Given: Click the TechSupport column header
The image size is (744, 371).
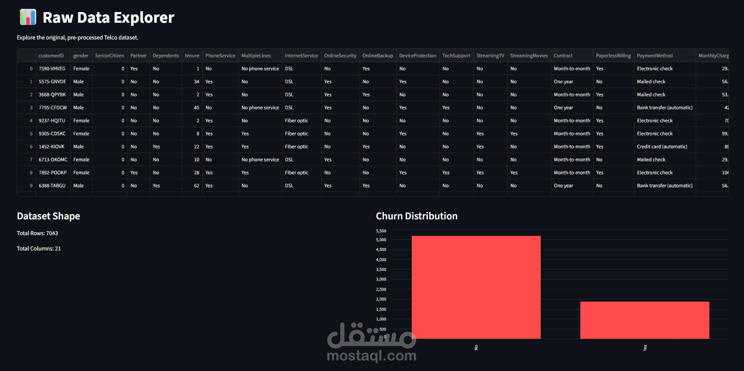Looking at the screenshot, I should coord(456,56).
